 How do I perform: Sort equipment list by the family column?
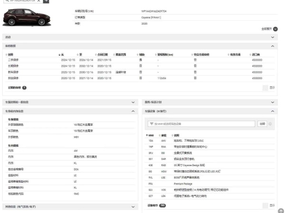[163, 135]
